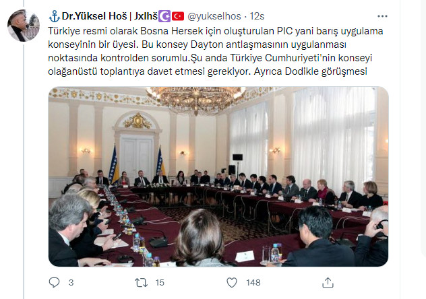Open the 12s timestamp permalink

point(257,16)
